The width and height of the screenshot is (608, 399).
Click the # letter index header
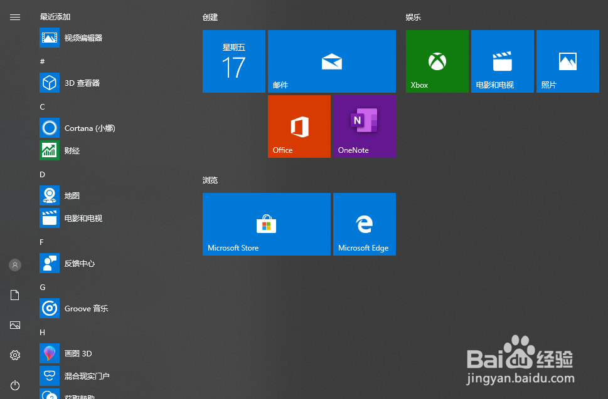pos(42,61)
